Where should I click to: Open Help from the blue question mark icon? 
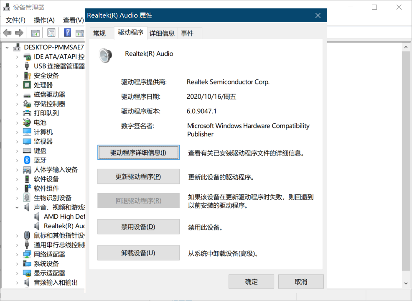pyautogui.click(x=68, y=33)
